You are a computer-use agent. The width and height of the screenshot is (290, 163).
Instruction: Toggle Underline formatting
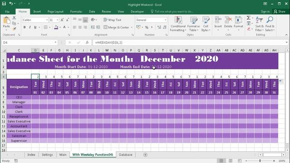tap(35, 27)
